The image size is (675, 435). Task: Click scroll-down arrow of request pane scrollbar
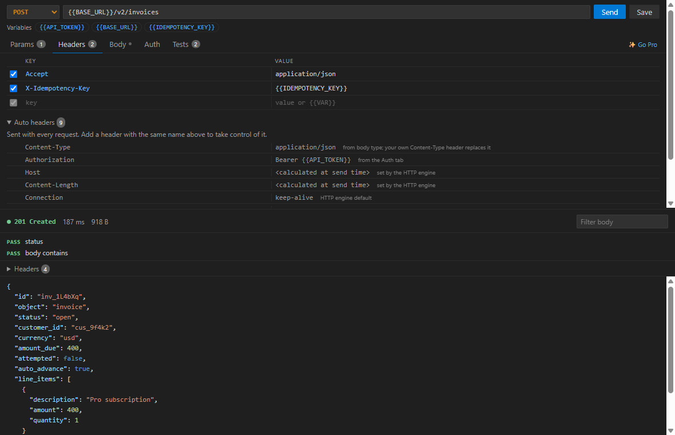coord(670,204)
